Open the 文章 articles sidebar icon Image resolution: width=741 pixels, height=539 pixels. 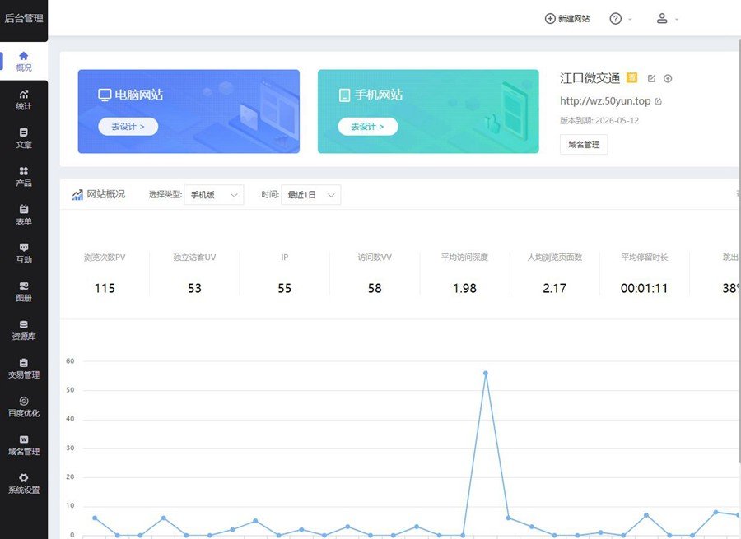(x=24, y=132)
